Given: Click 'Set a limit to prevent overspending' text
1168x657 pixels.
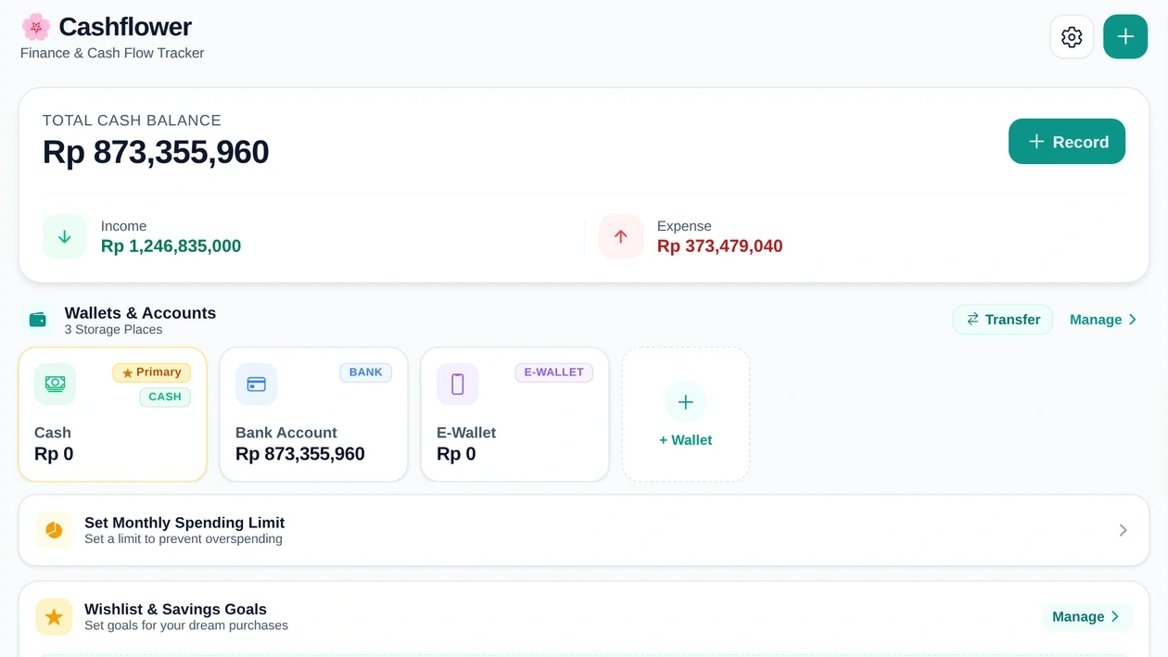Looking at the screenshot, I should pyautogui.click(x=184, y=539).
